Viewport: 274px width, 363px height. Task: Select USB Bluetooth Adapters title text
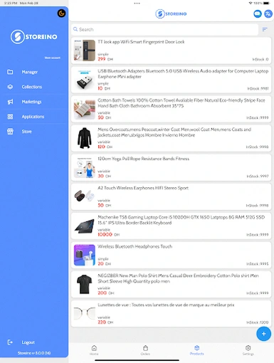[183, 74]
